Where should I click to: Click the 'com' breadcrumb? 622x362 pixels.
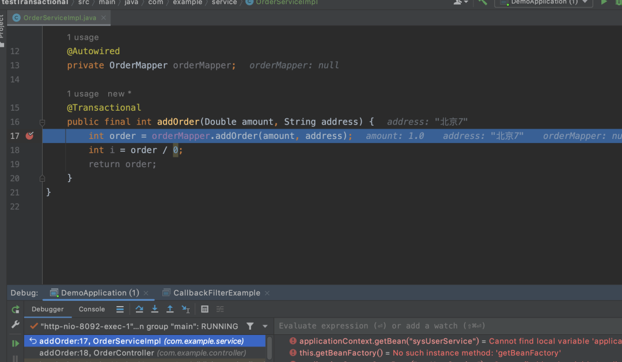pos(155,2)
